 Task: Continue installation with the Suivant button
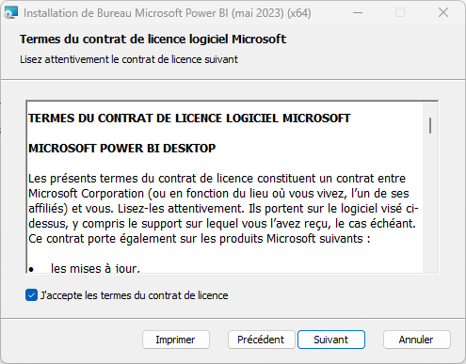click(331, 340)
